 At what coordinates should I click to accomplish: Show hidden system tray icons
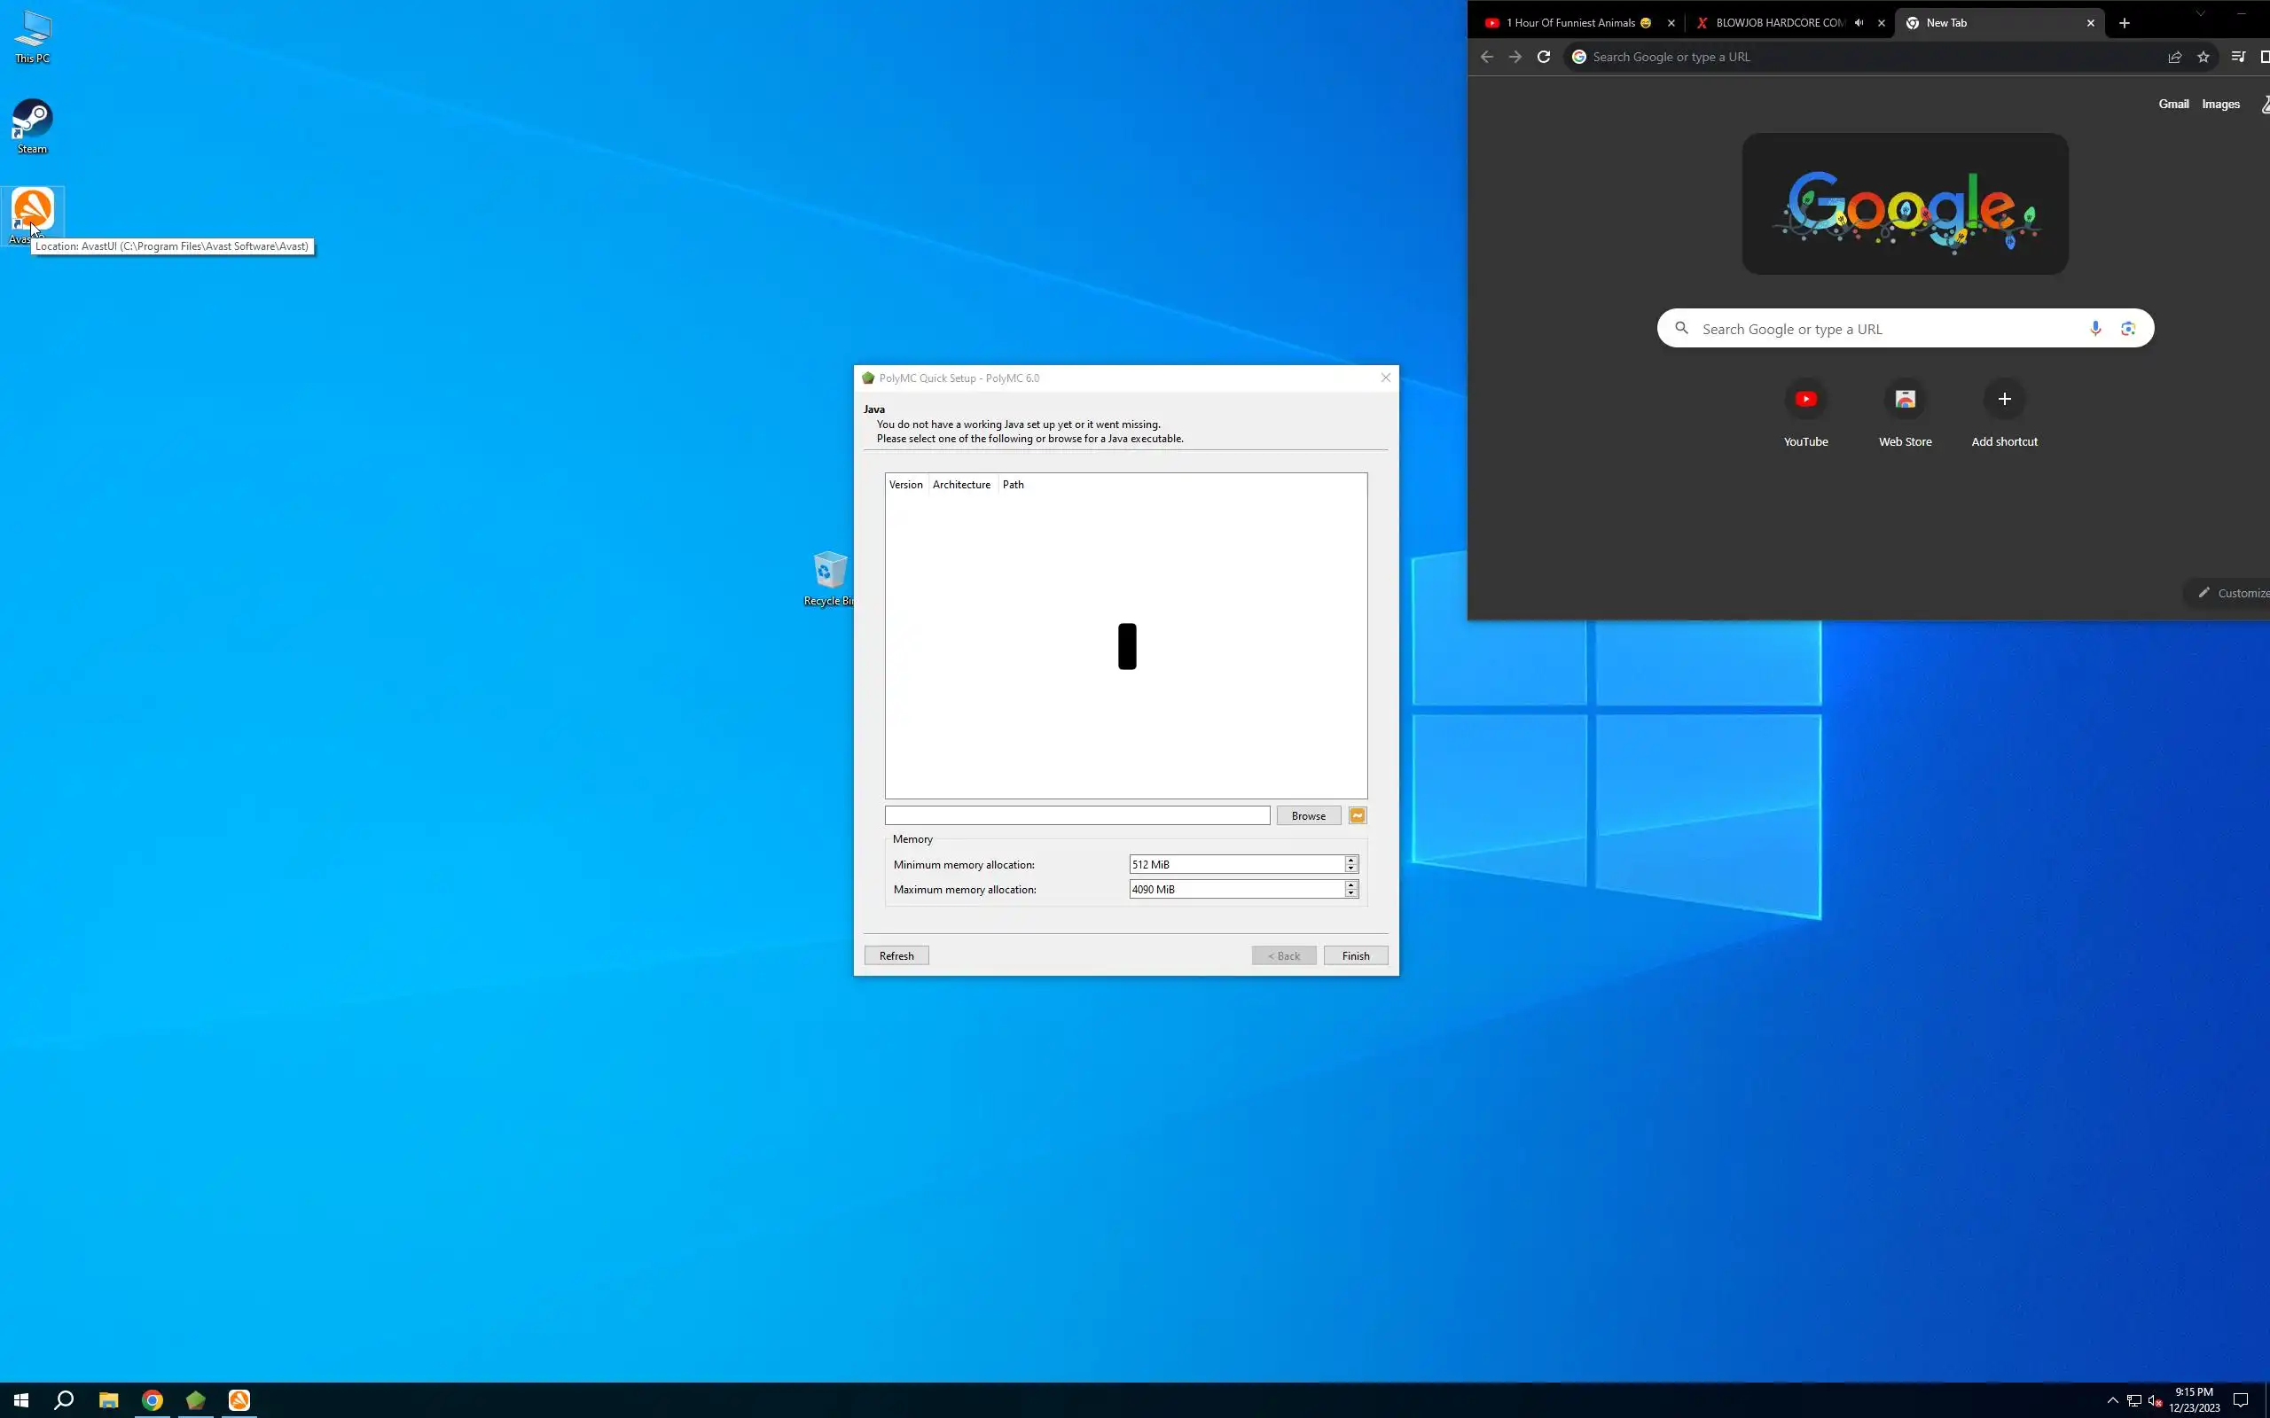(x=2112, y=1400)
